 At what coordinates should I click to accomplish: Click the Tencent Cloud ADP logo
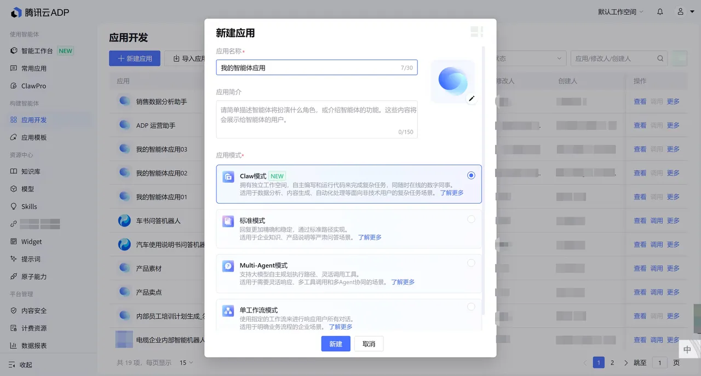click(x=39, y=12)
